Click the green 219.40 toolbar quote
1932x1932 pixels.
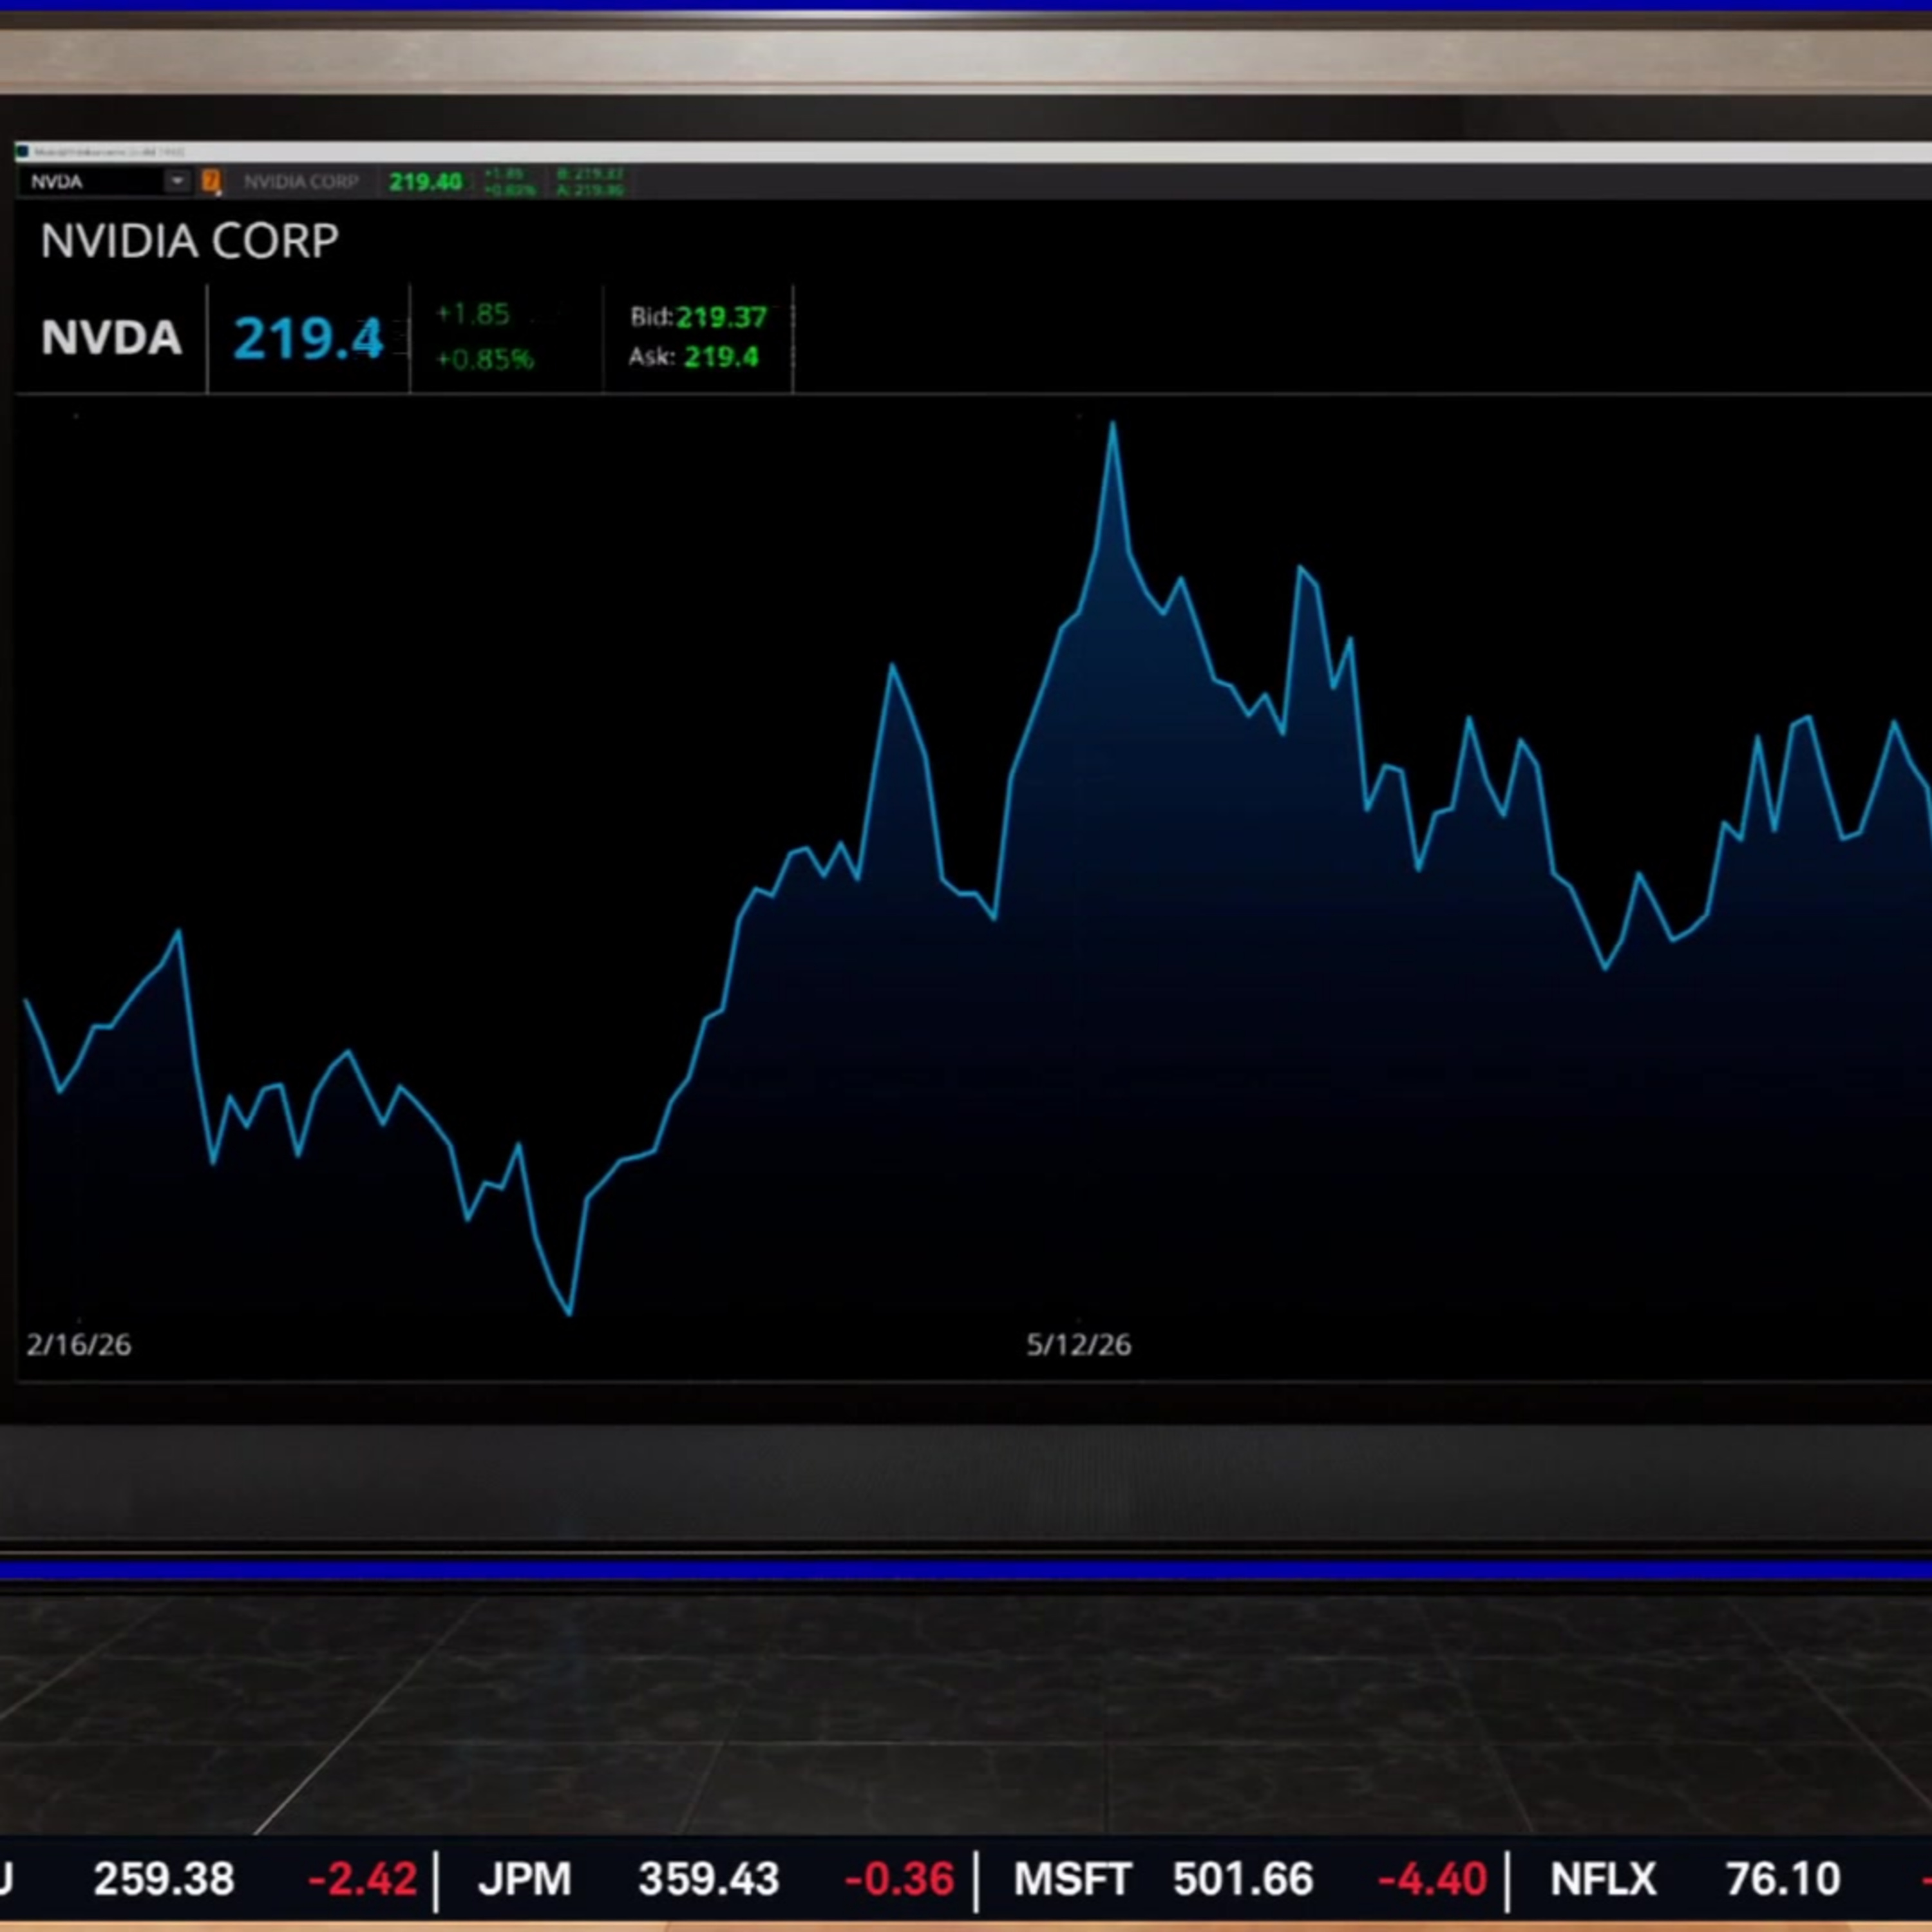(x=425, y=182)
